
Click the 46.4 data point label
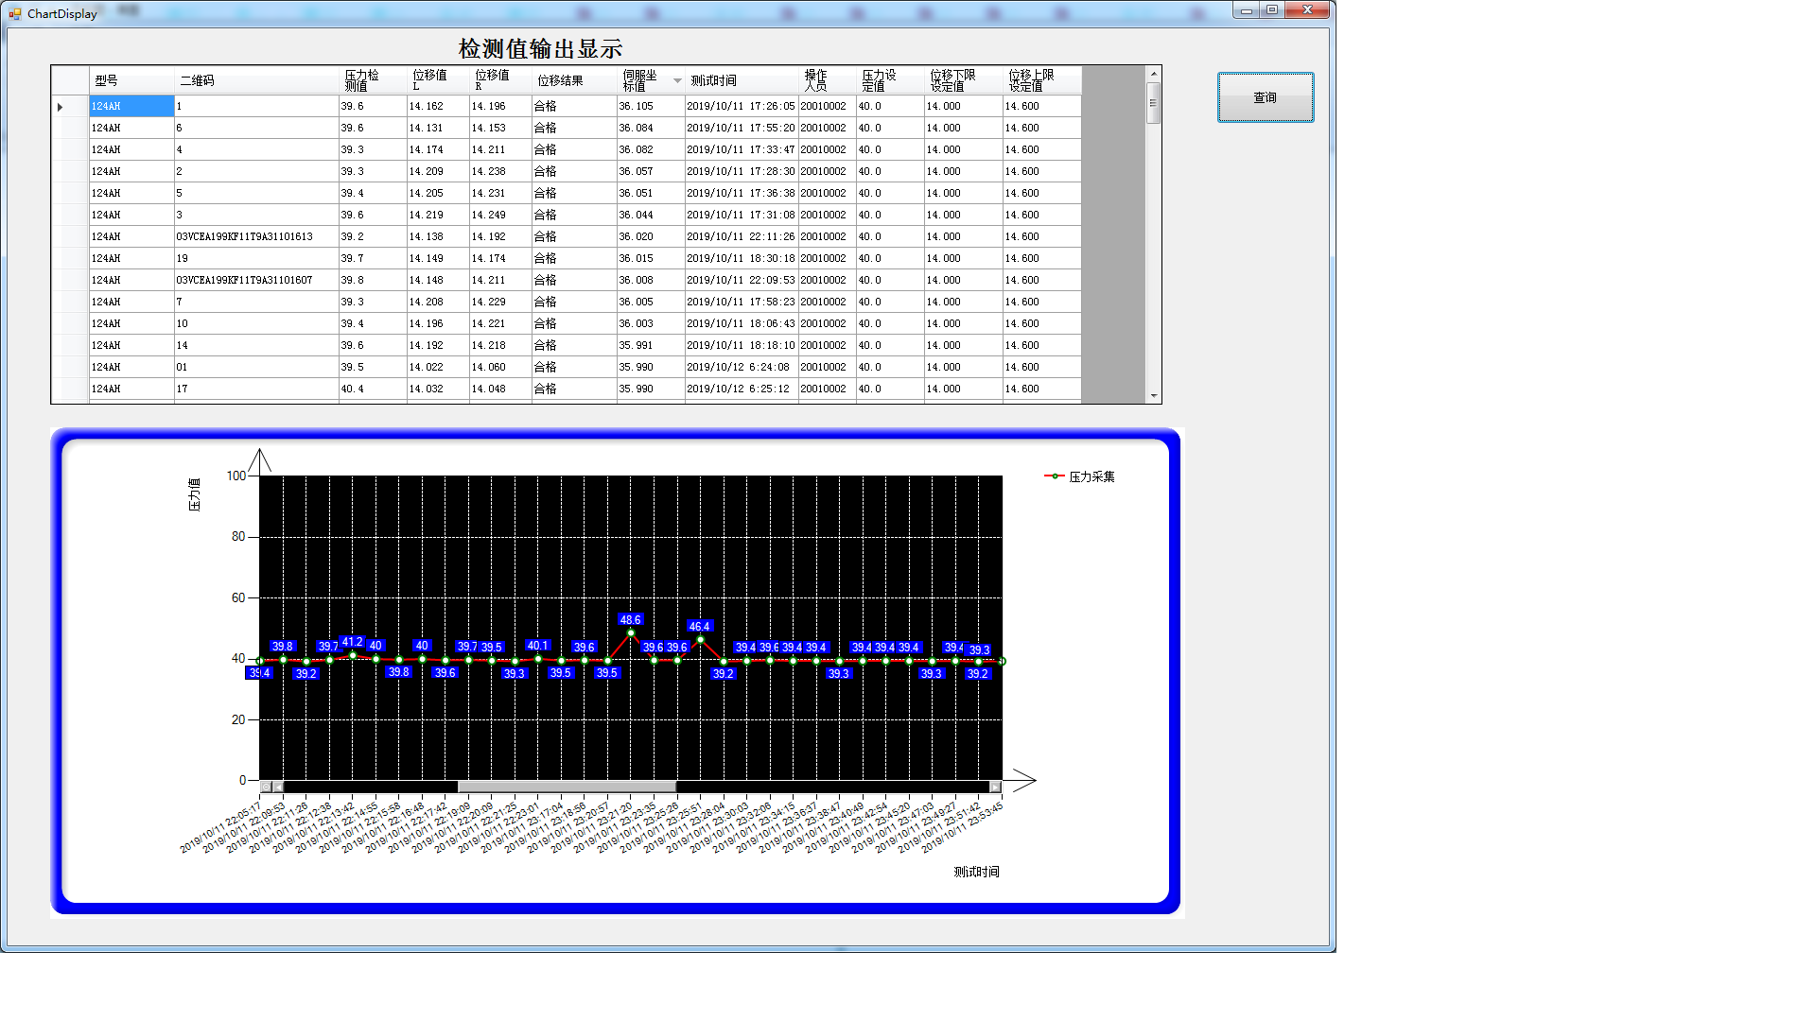point(699,627)
